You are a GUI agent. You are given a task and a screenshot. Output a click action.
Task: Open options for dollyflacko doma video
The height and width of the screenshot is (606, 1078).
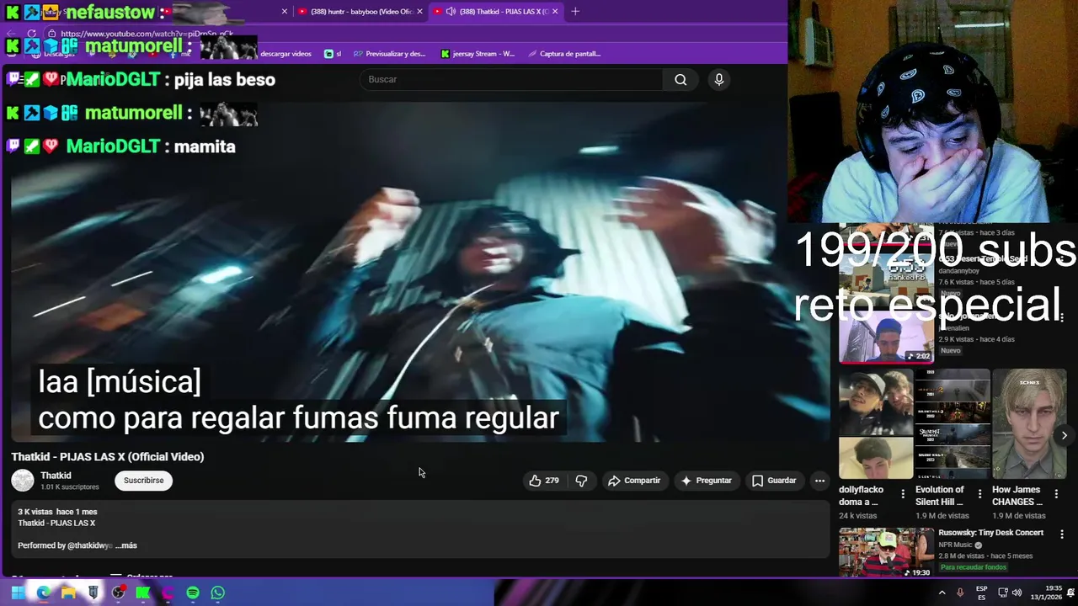point(903,494)
